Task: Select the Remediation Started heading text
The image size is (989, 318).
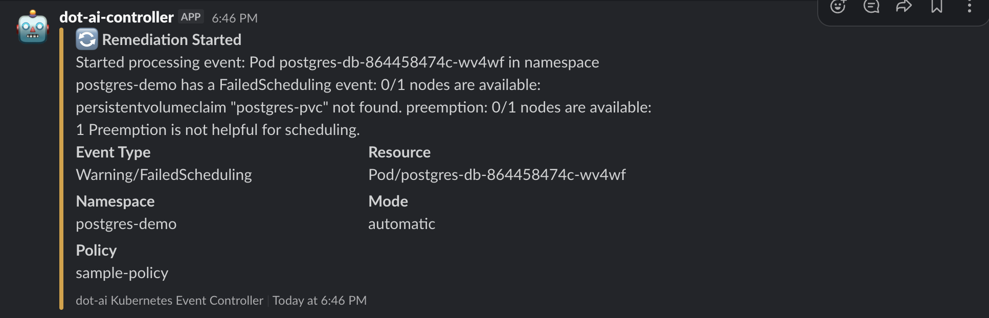Action: 172,39
